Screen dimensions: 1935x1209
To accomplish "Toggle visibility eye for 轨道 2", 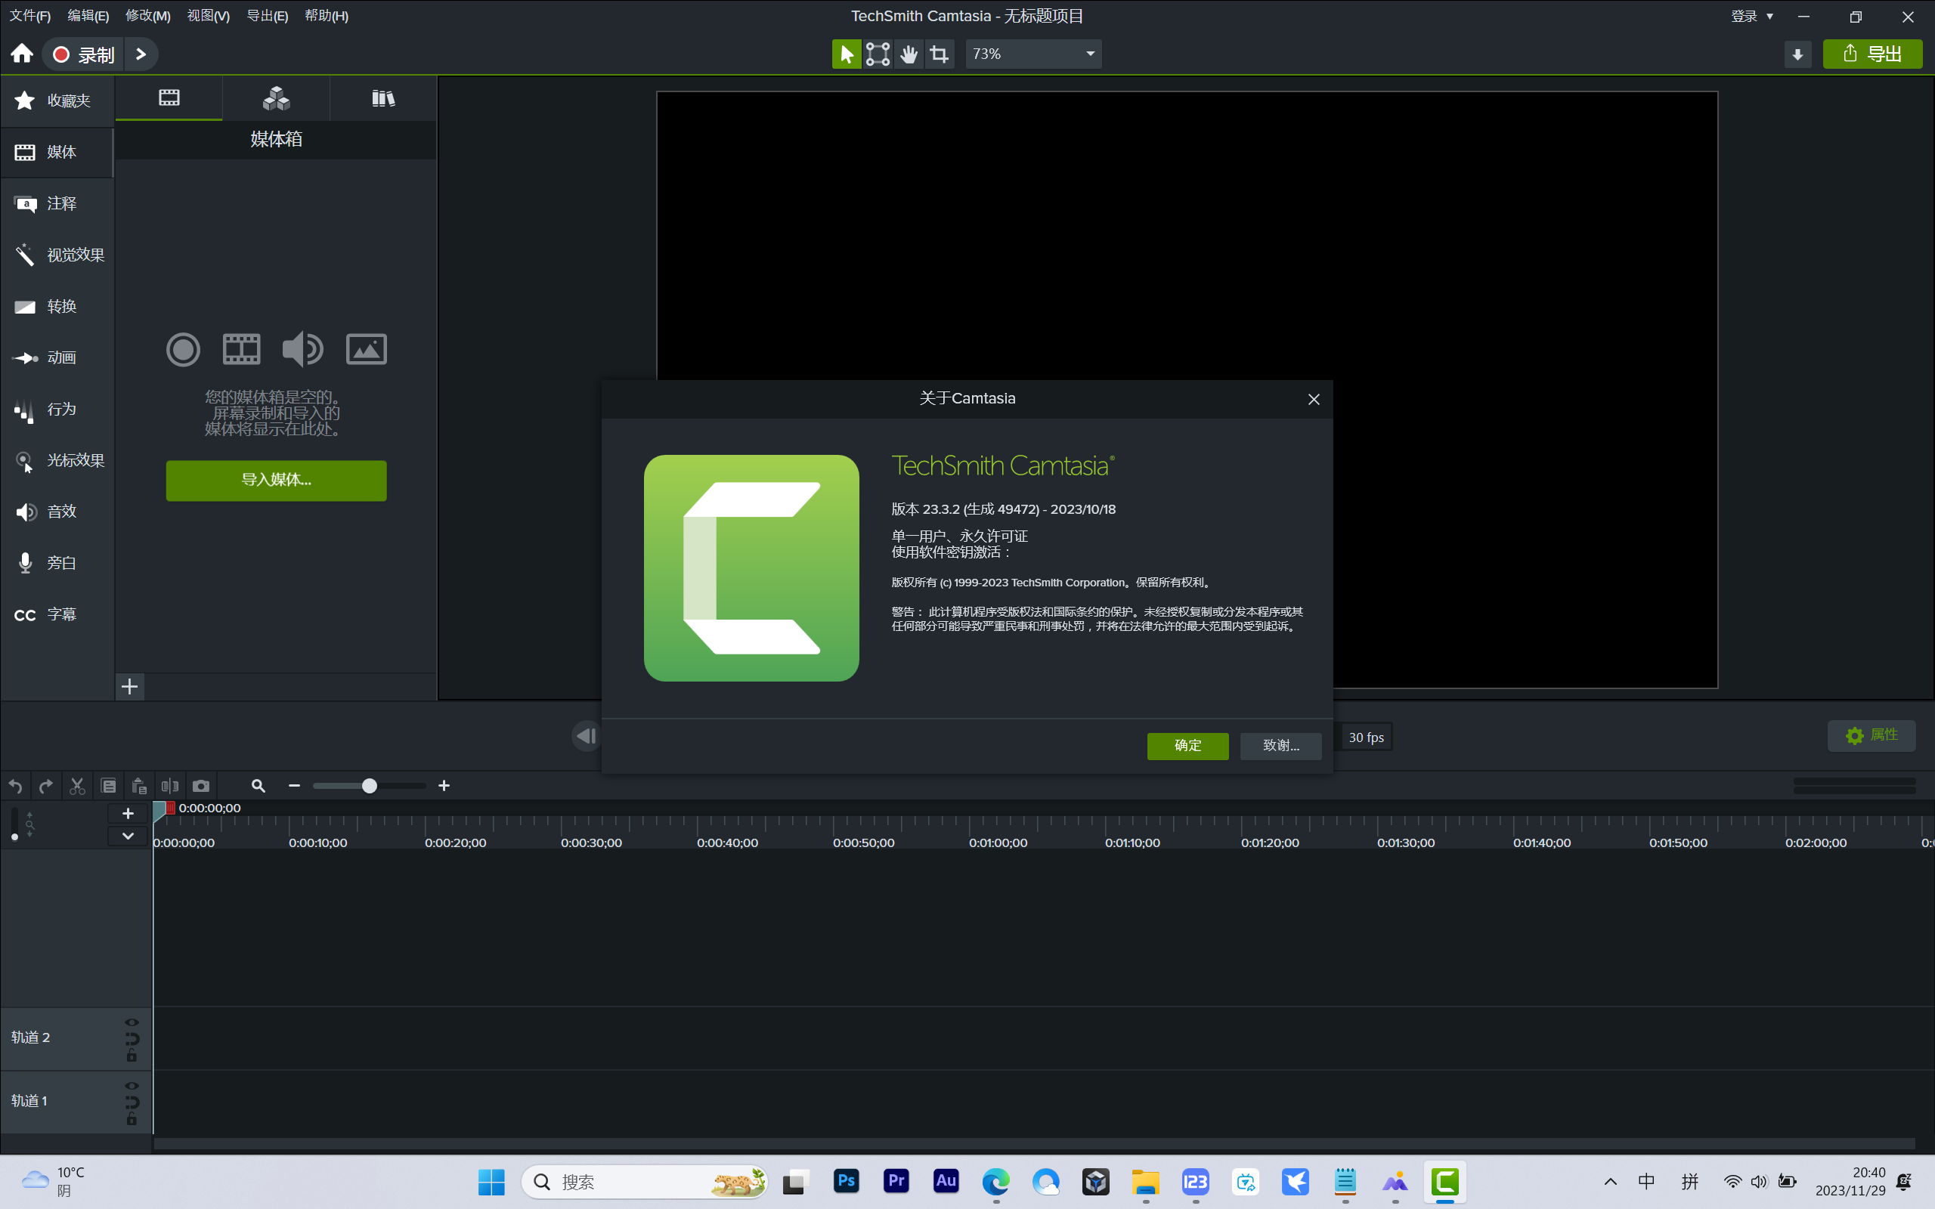I will point(132,1022).
